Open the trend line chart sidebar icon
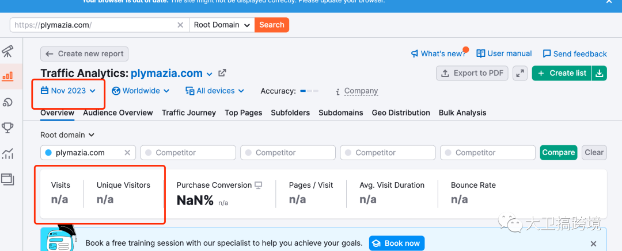The image size is (622, 251). click(7, 153)
